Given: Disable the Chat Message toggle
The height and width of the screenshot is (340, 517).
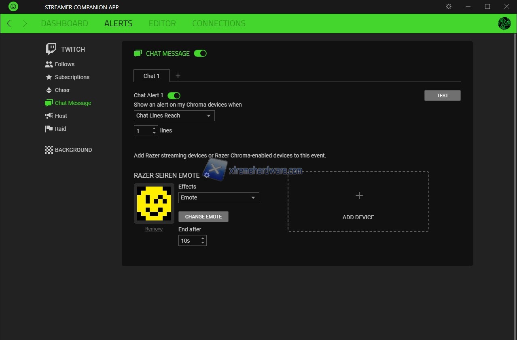Looking at the screenshot, I should (200, 53).
